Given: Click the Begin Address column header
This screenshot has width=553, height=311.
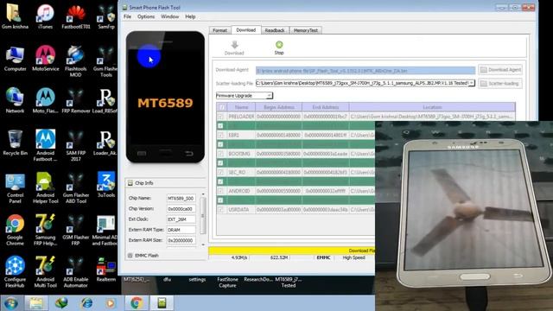Looking at the screenshot, I should [x=279, y=107].
